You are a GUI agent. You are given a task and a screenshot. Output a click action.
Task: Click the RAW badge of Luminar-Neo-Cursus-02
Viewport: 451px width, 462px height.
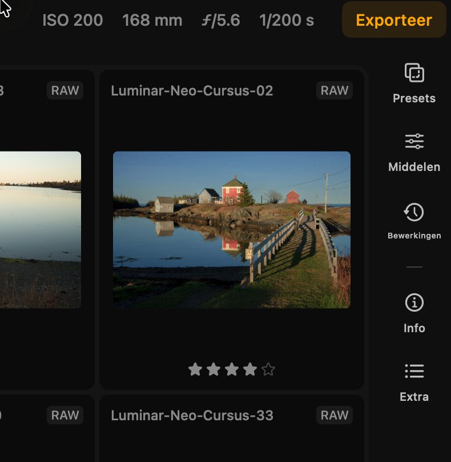[335, 90]
